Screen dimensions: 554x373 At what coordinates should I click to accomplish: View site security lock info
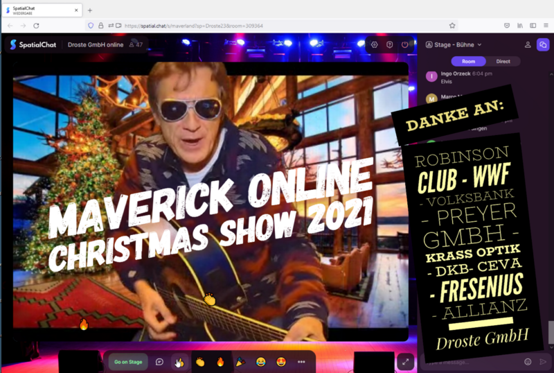(100, 26)
